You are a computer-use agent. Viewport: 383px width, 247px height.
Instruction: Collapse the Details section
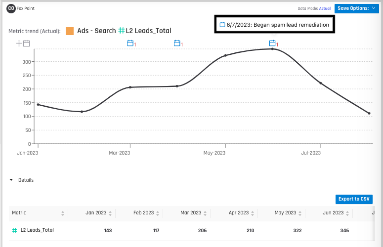point(11,180)
